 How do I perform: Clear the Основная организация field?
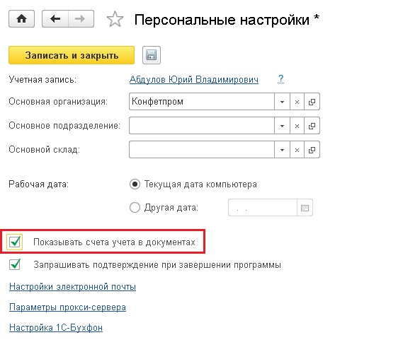pyautogui.click(x=297, y=102)
